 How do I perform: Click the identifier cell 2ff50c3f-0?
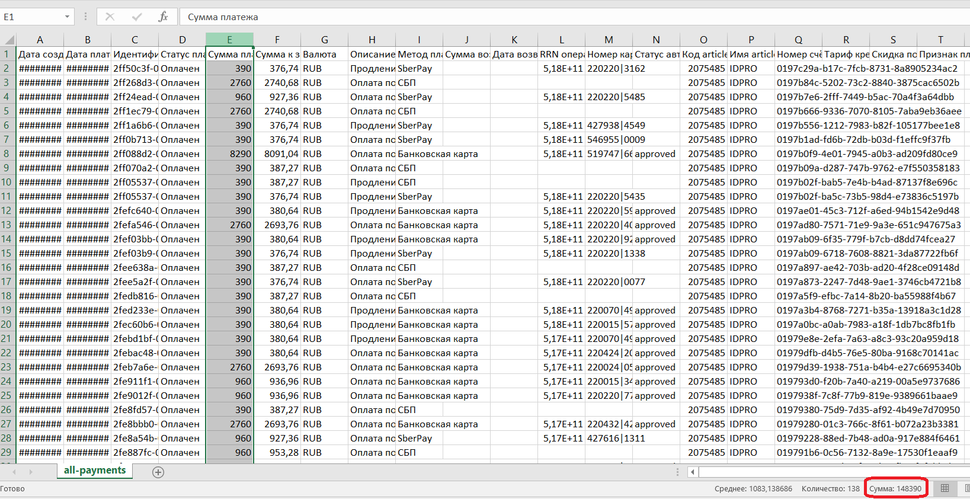[135, 68]
